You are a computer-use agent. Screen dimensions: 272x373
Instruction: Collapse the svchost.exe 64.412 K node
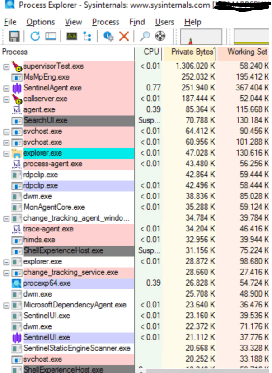pyautogui.click(x=6, y=132)
